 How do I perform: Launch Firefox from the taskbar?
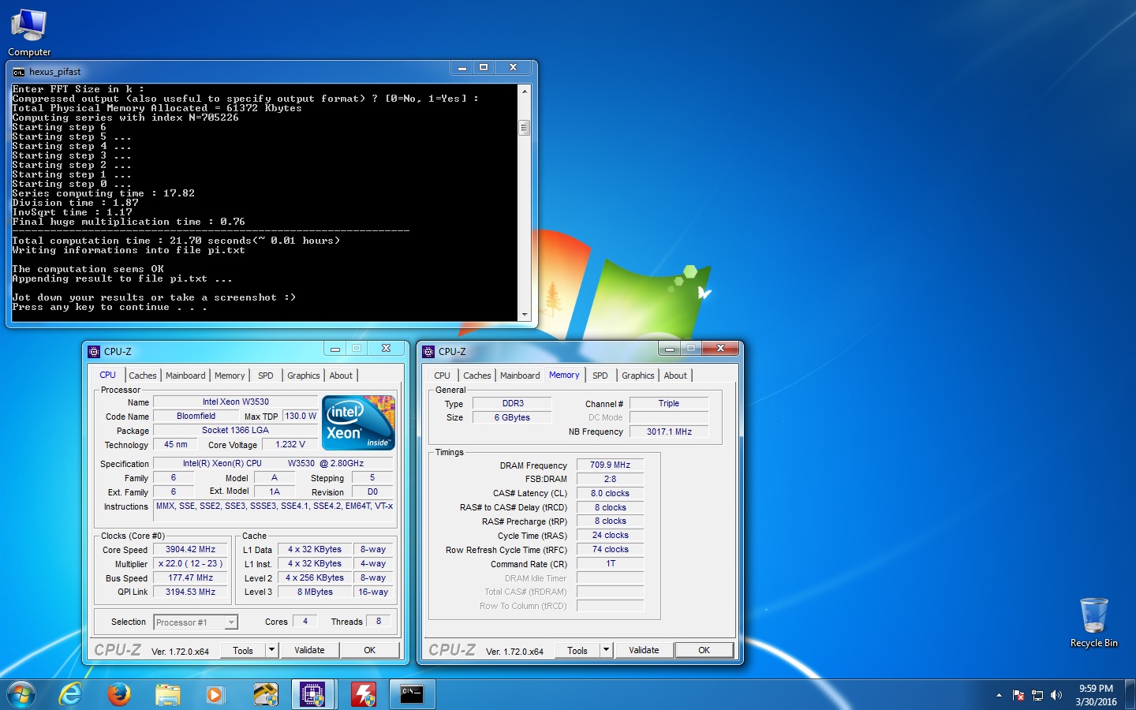pos(119,694)
